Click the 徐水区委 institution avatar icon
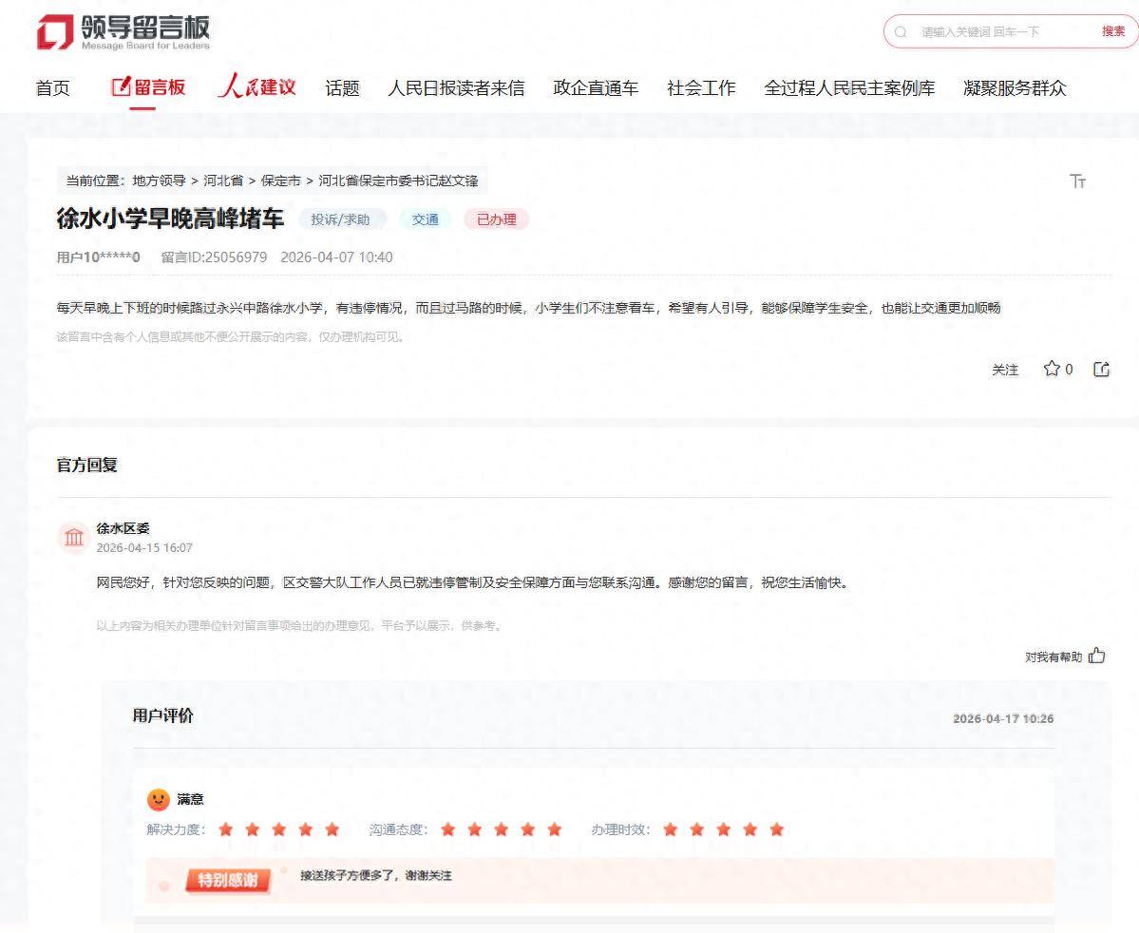This screenshot has height=933, width=1139. pyautogui.click(x=73, y=538)
